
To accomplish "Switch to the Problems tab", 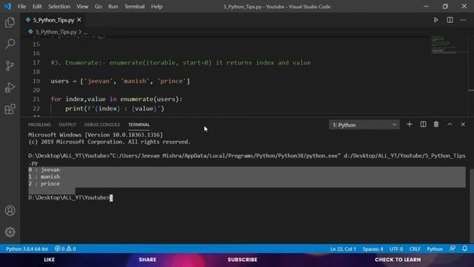I will pos(39,125).
